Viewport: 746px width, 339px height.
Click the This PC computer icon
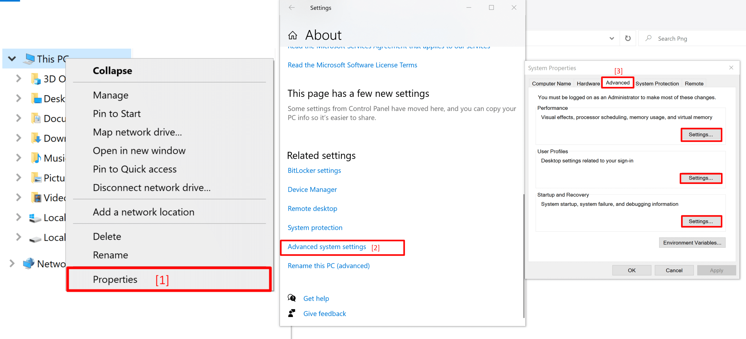pyautogui.click(x=29, y=59)
